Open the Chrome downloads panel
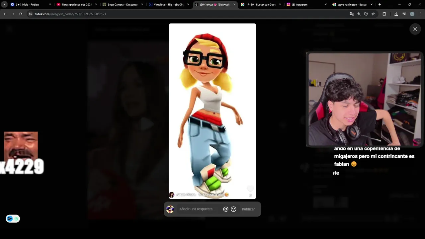Viewport: 425px width, 239px height. tap(396, 14)
